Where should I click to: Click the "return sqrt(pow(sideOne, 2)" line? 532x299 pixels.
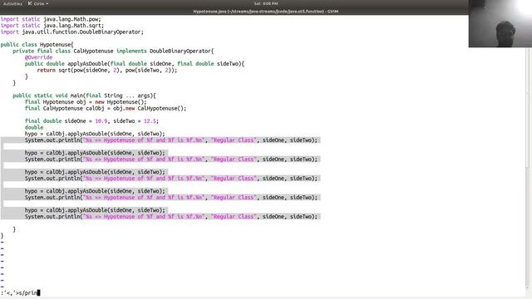click(107, 70)
